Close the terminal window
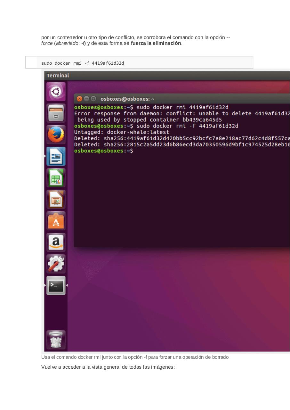The image size is (290, 410). tap(79, 99)
